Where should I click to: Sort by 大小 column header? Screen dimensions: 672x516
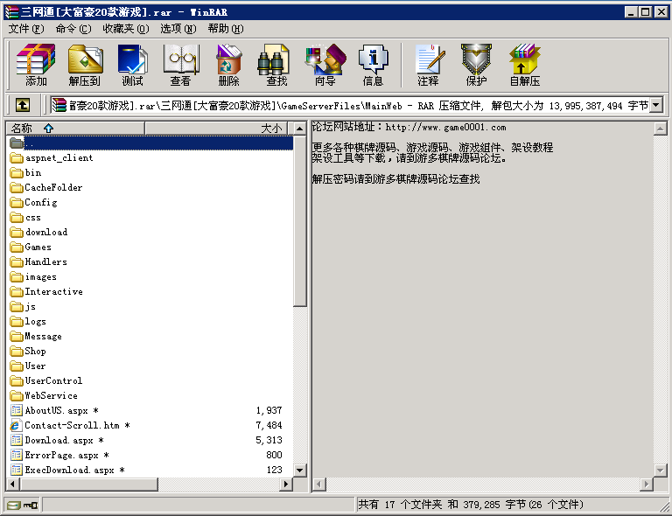(x=219, y=128)
